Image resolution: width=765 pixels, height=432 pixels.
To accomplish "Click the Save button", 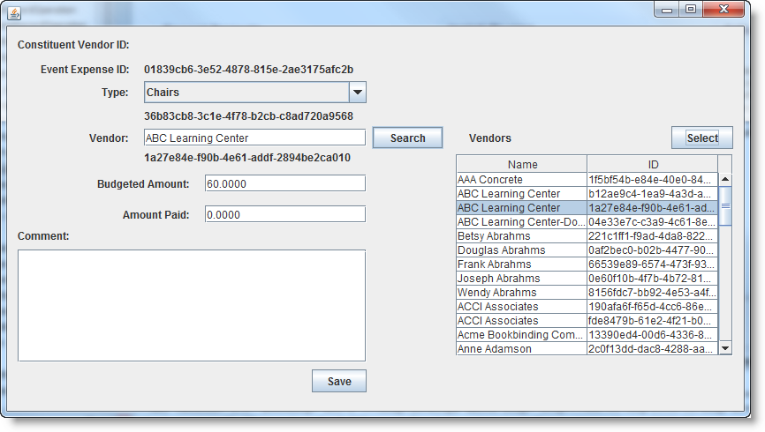I will click(339, 381).
